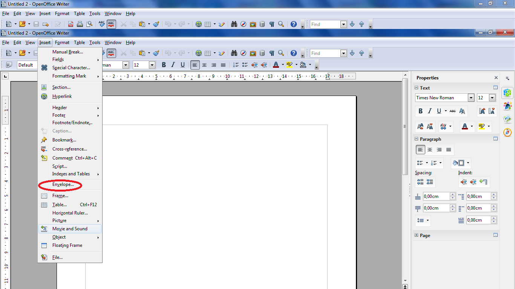
Task: Open the Hyperlink globe icon on toolbar
Action: (199, 53)
